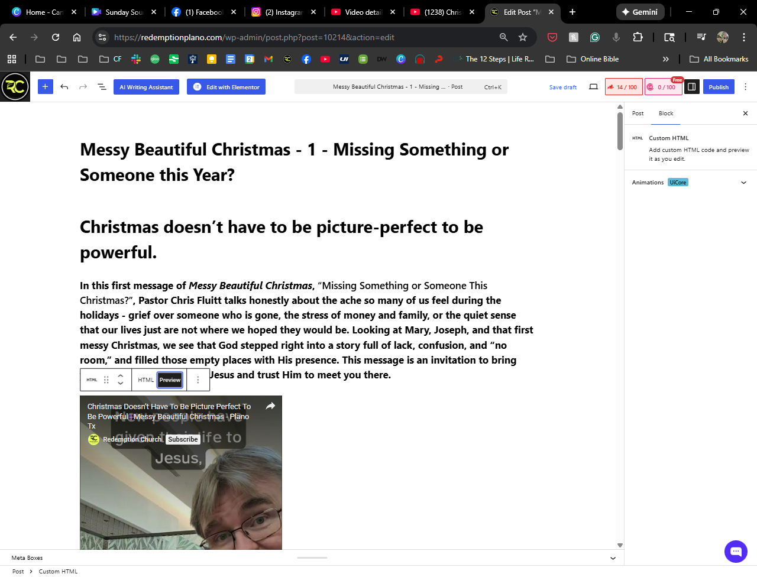The image size is (757, 577).
Task: Toggle the settings sidebar panel
Action: click(691, 87)
